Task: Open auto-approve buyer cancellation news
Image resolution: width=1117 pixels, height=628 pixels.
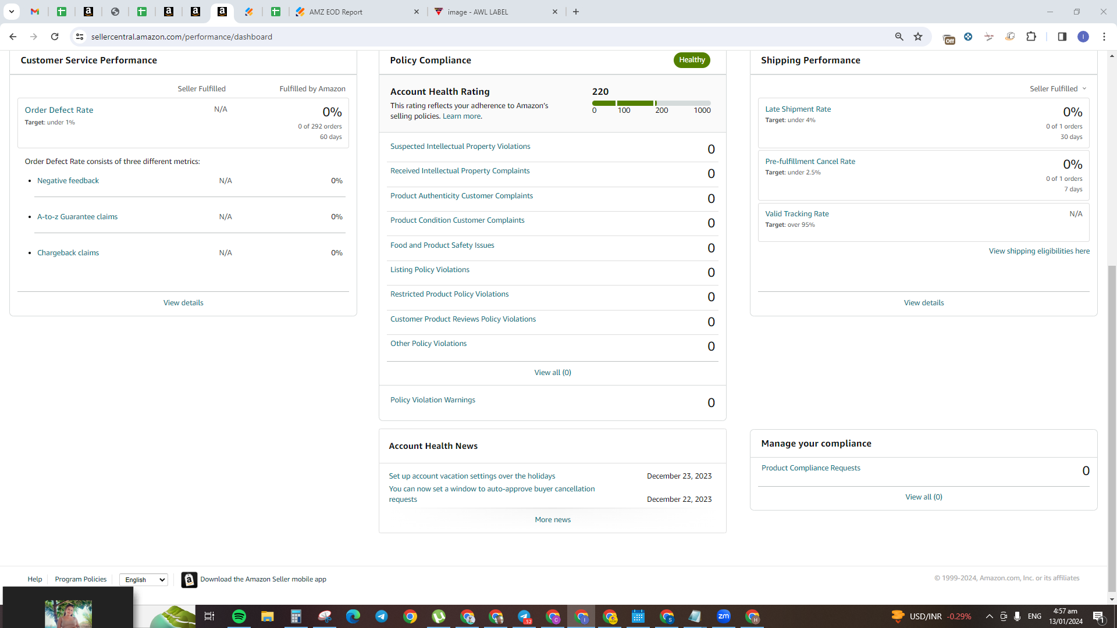Action: tap(492, 494)
